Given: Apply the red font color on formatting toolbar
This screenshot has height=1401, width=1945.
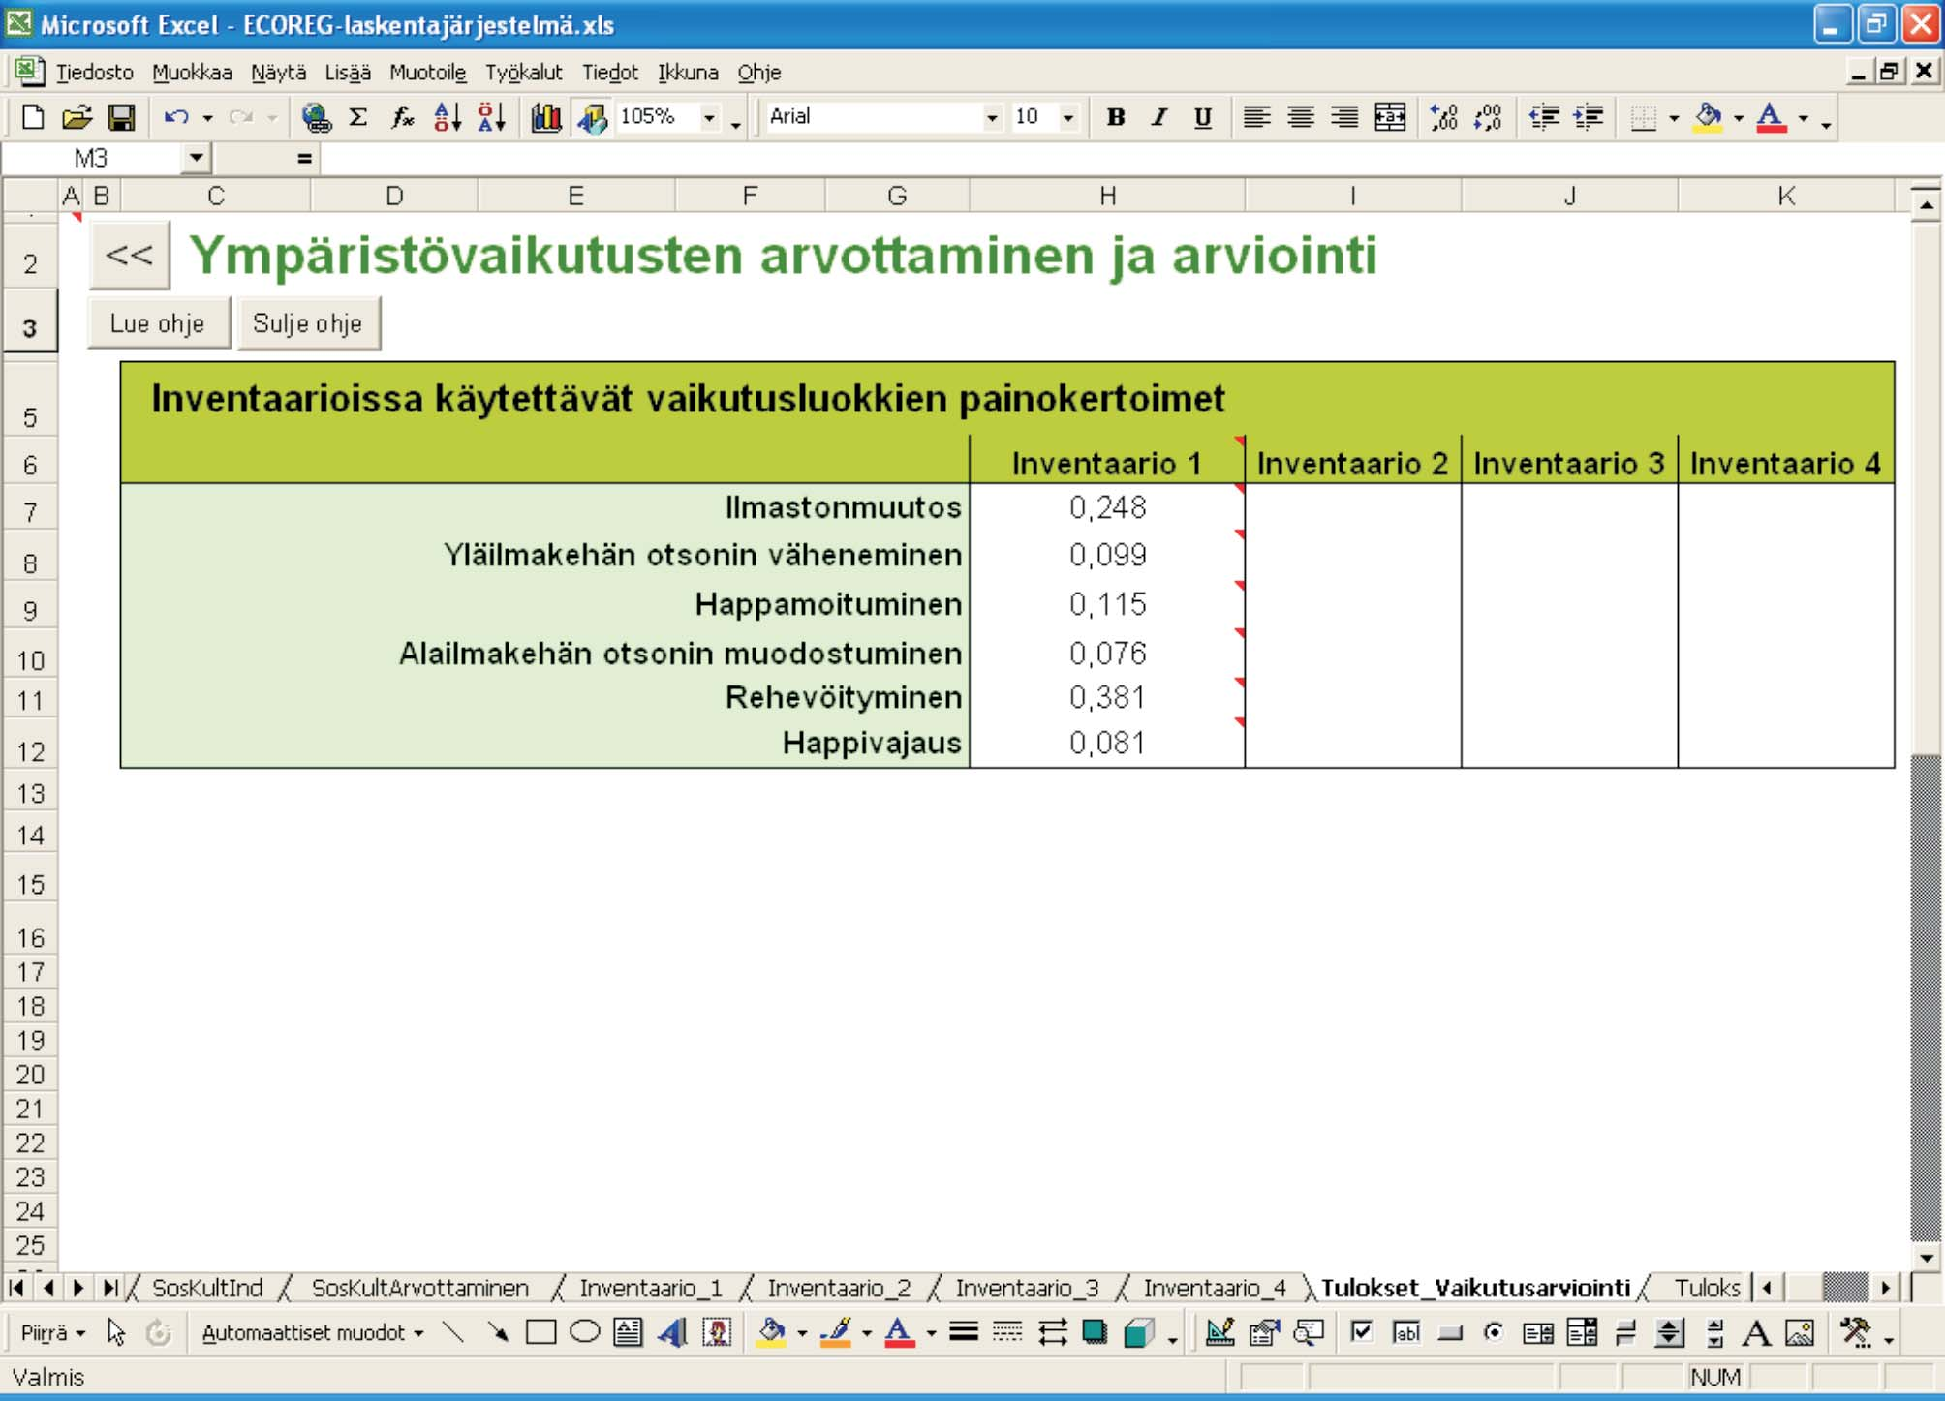Looking at the screenshot, I should [1771, 117].
